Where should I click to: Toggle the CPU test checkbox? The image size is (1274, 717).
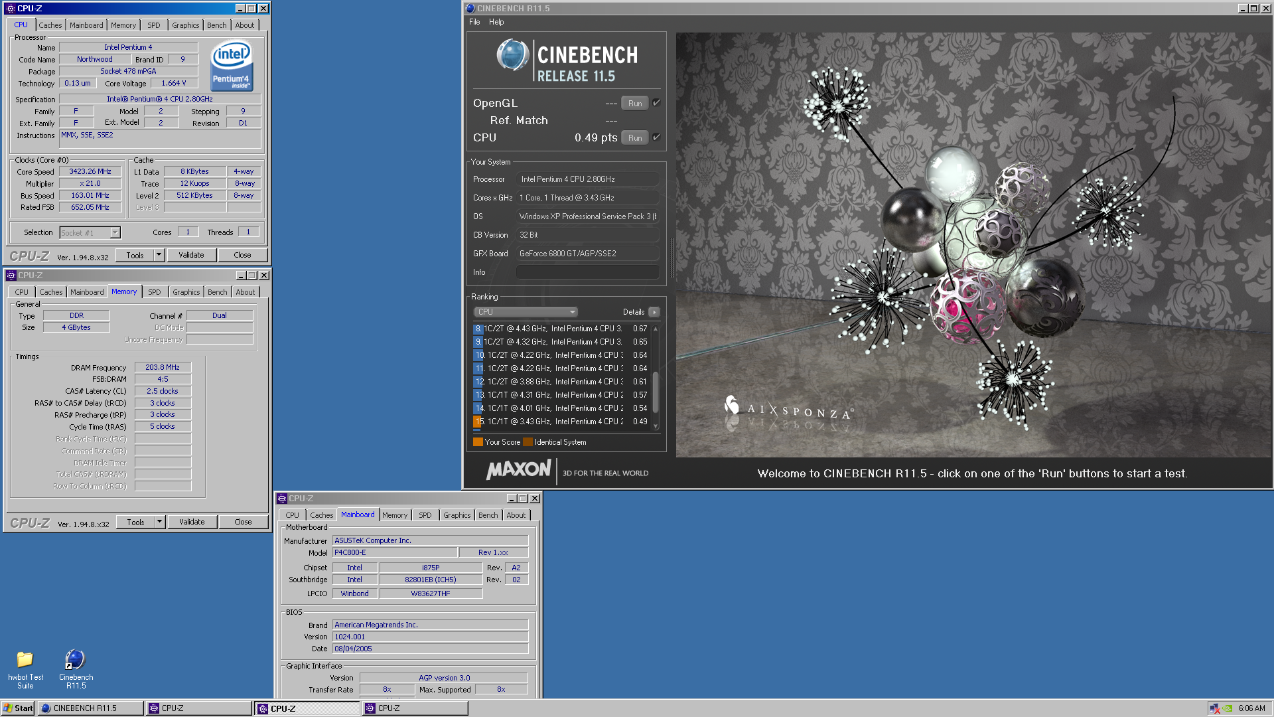pos(656,137)
